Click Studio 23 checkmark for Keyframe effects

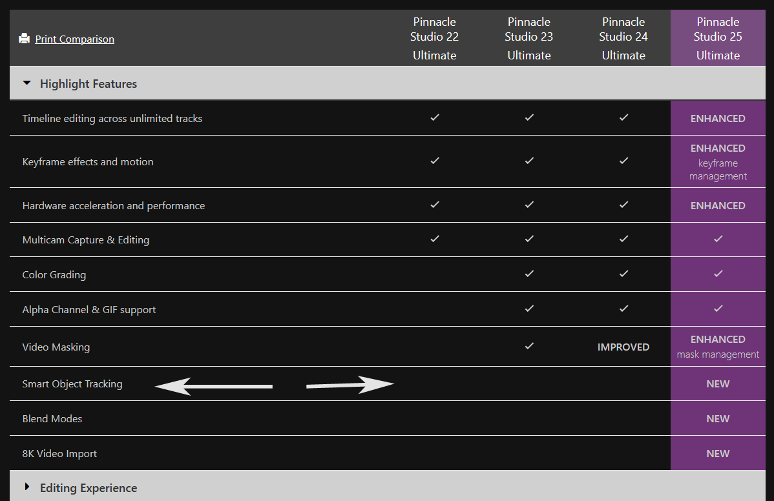tap(529, 161)
